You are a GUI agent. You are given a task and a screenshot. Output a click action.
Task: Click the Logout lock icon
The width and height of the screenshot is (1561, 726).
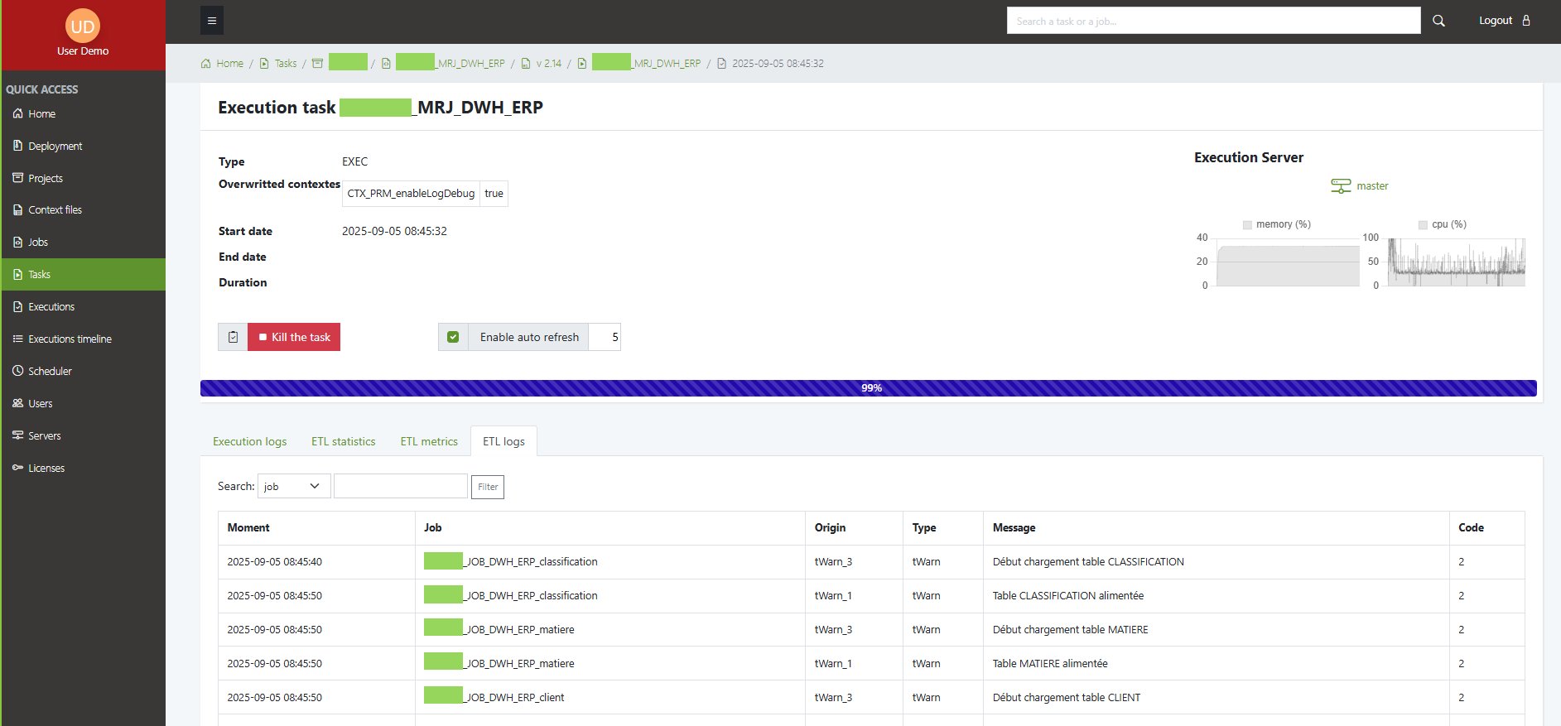coord(1526,21)
